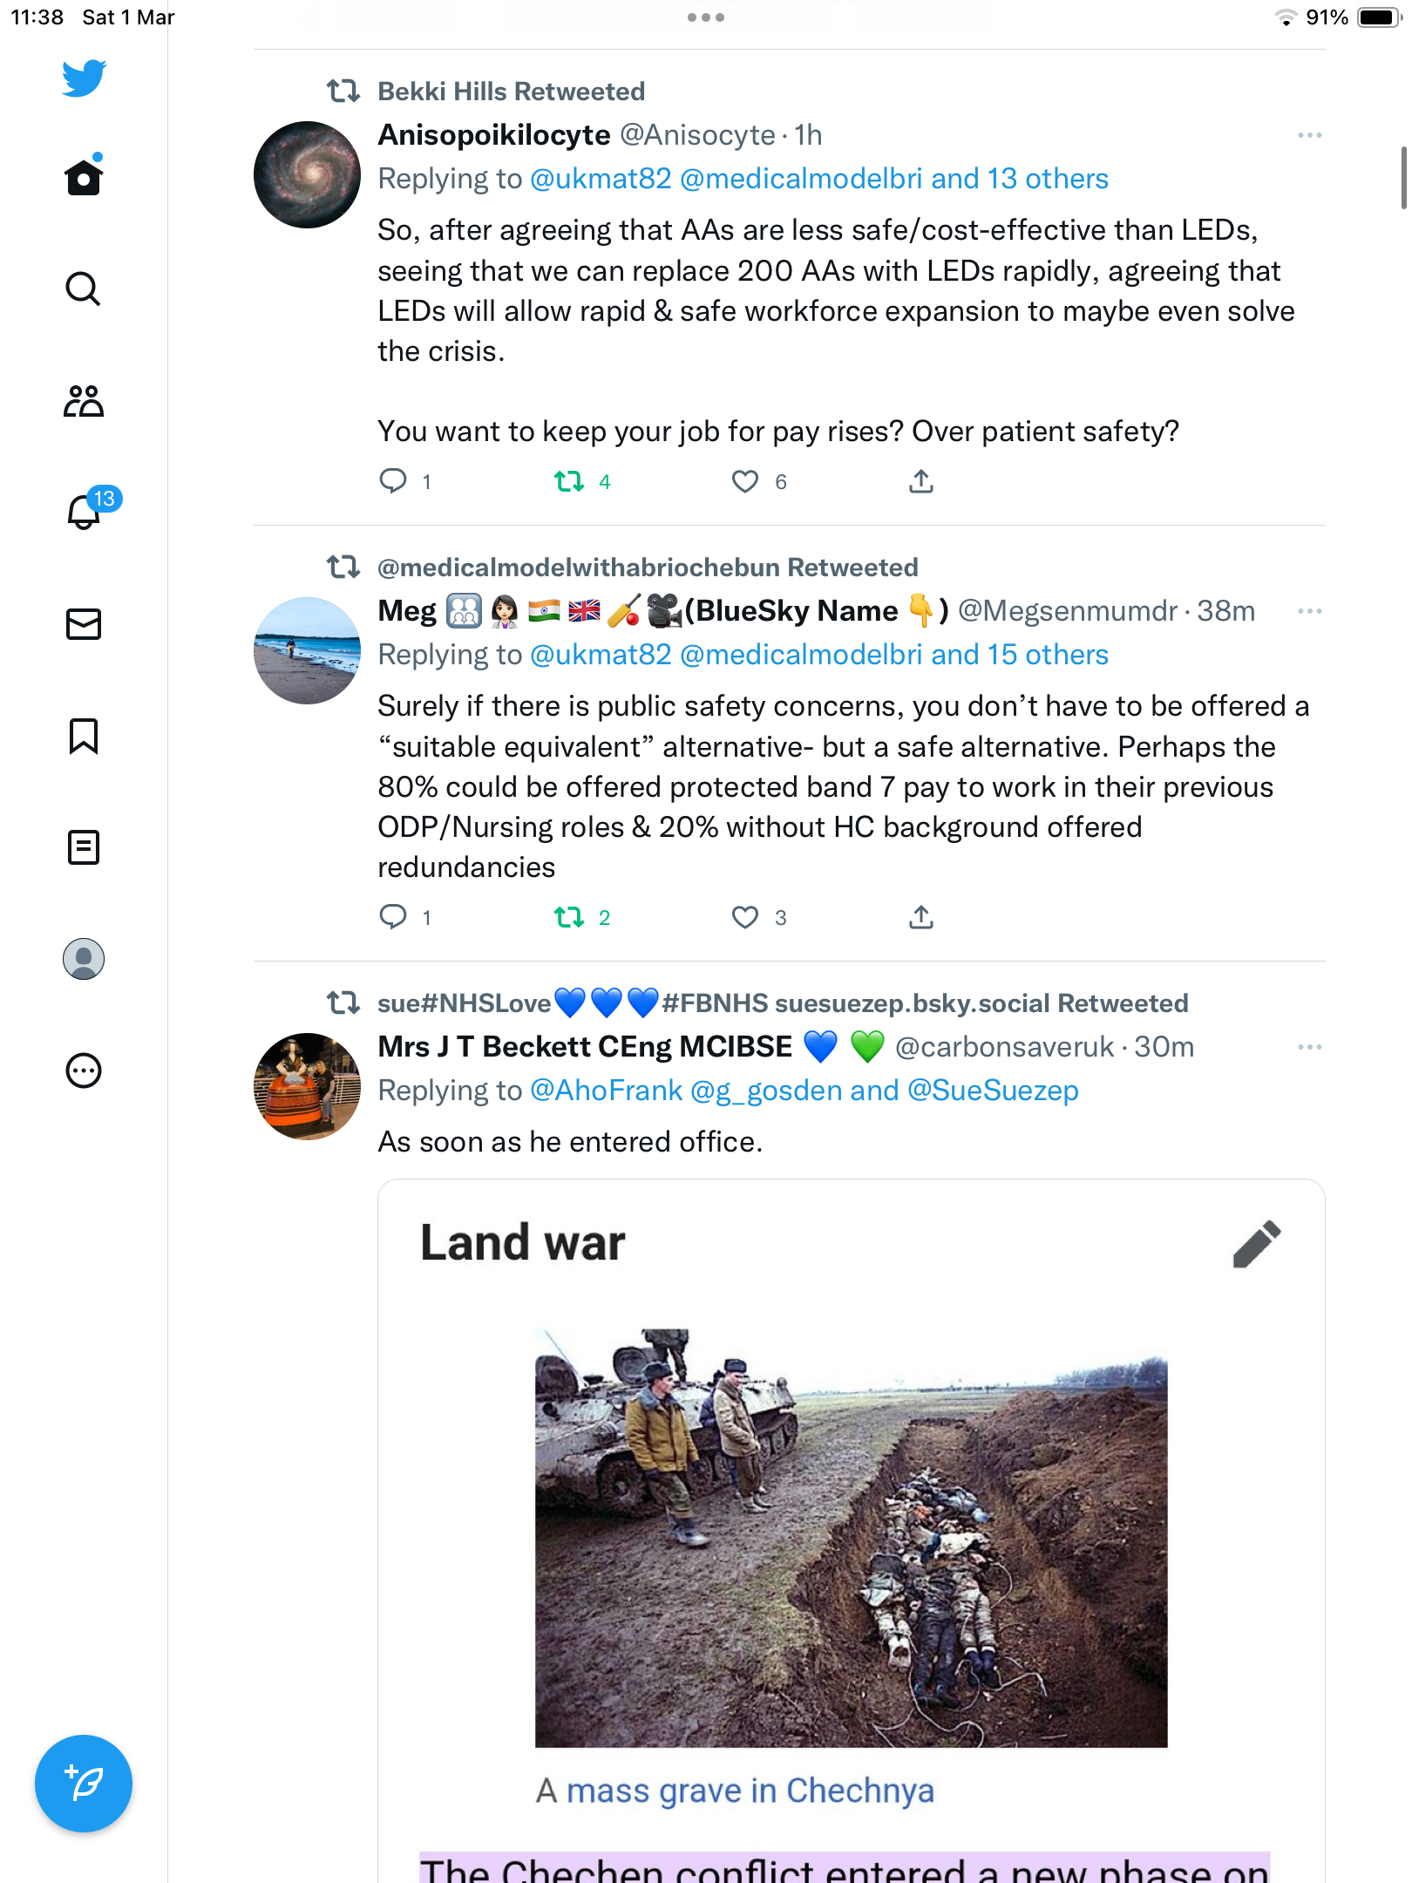This screenshot has height=1883, width=1412.
Task: Like Meg's tweet with 3 likes
Action: [745, 917]
